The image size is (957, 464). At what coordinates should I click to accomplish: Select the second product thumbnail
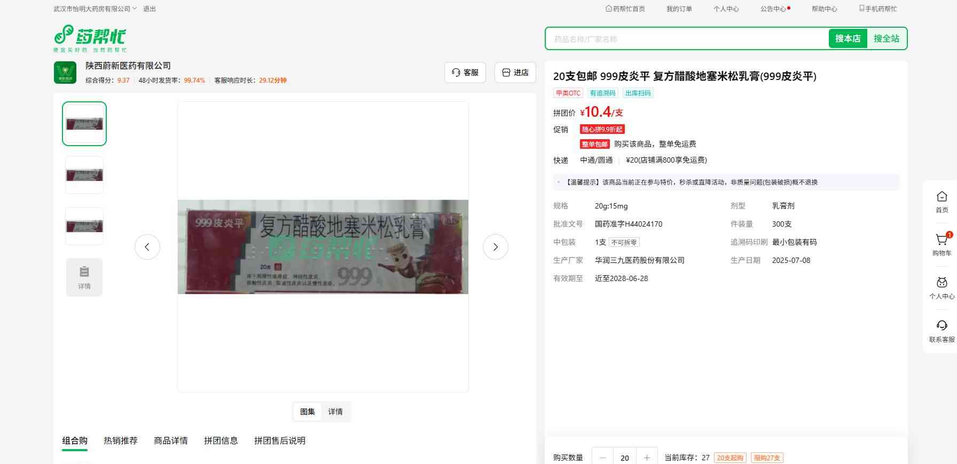(84, 175)
